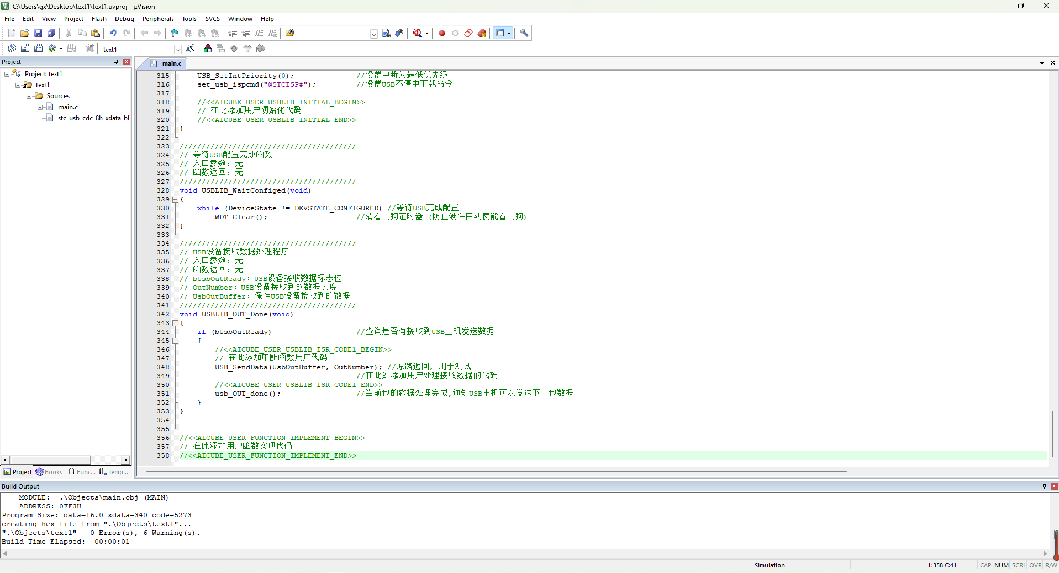The image size is (1059, 573).
Task: Expand the main.c tree node
Action: [x=40, y=107]
